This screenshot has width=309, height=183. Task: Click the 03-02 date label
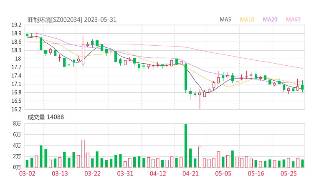click(x=27, y=173)
